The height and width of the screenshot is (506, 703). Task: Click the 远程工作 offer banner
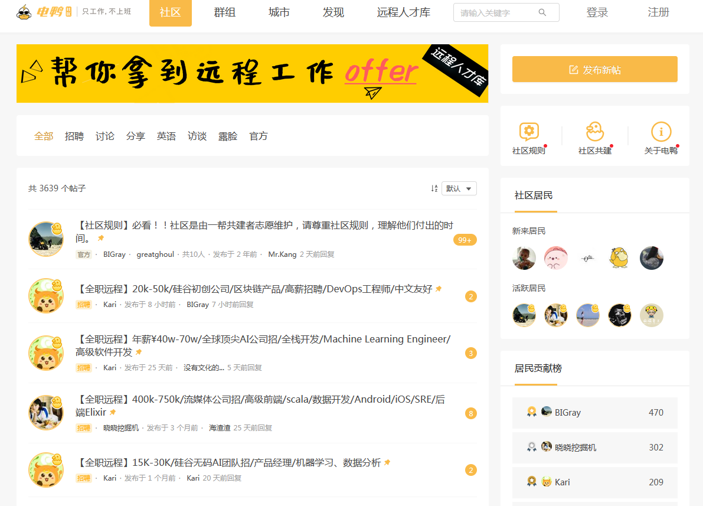pyautogui.click(x=253, y=74)
